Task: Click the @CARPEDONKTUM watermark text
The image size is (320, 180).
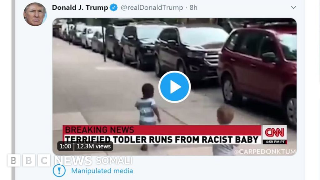Action: 265,152
